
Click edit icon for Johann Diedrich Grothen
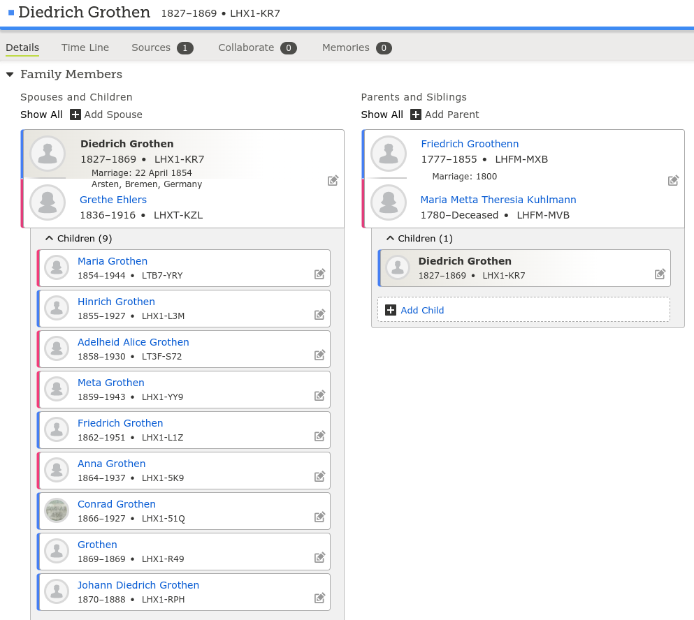[x=319, y=598]
